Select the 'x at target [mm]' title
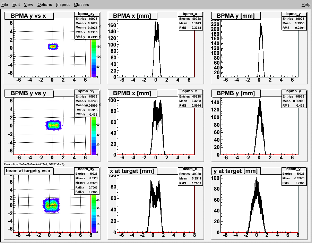The width and height of the screenshot is (312, 243). pyautogui.click(x=132, y=171)
